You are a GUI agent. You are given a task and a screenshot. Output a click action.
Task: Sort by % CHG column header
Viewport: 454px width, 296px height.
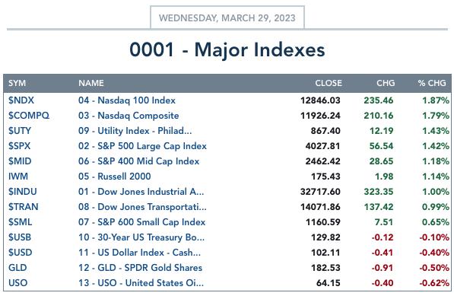431,83
